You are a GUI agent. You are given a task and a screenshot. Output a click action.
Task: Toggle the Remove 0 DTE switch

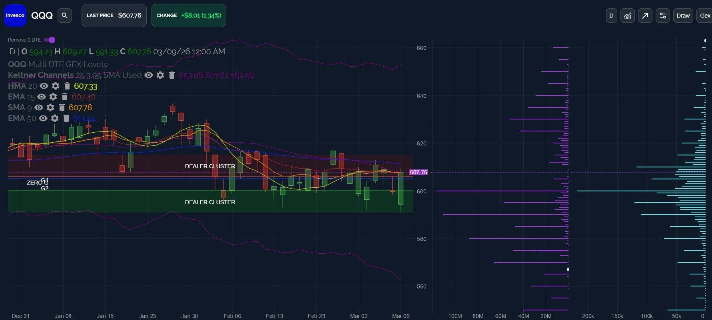(50, 40)
